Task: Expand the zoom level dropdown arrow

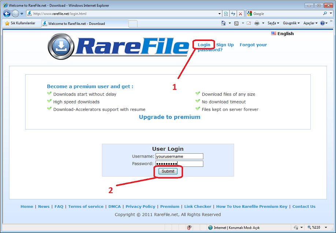Action: [326, 228]
